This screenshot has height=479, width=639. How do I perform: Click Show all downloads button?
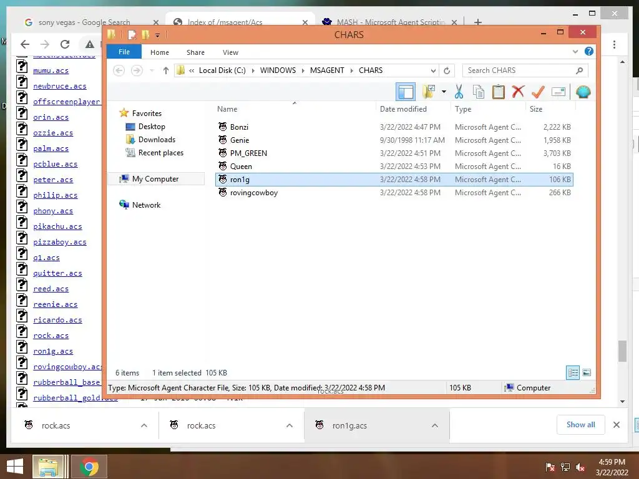(581, 425)
